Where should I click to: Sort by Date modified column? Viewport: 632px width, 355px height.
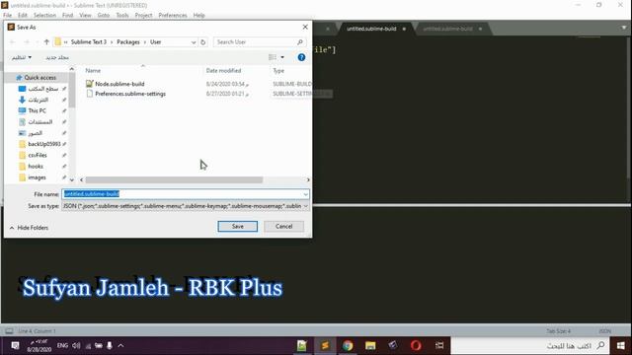[x=224, y=70]
